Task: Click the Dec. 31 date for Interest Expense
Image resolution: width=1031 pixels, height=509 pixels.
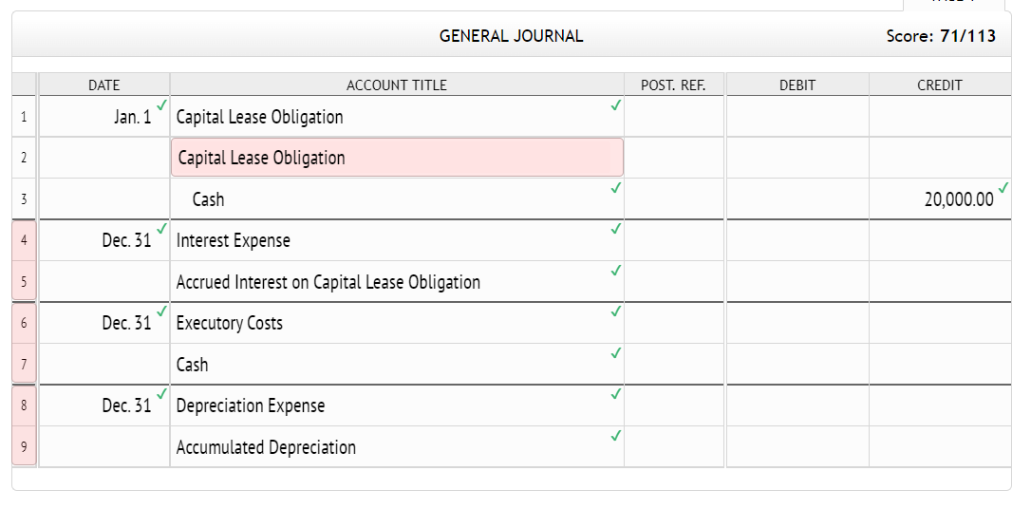Action: (x=103, y=240)
